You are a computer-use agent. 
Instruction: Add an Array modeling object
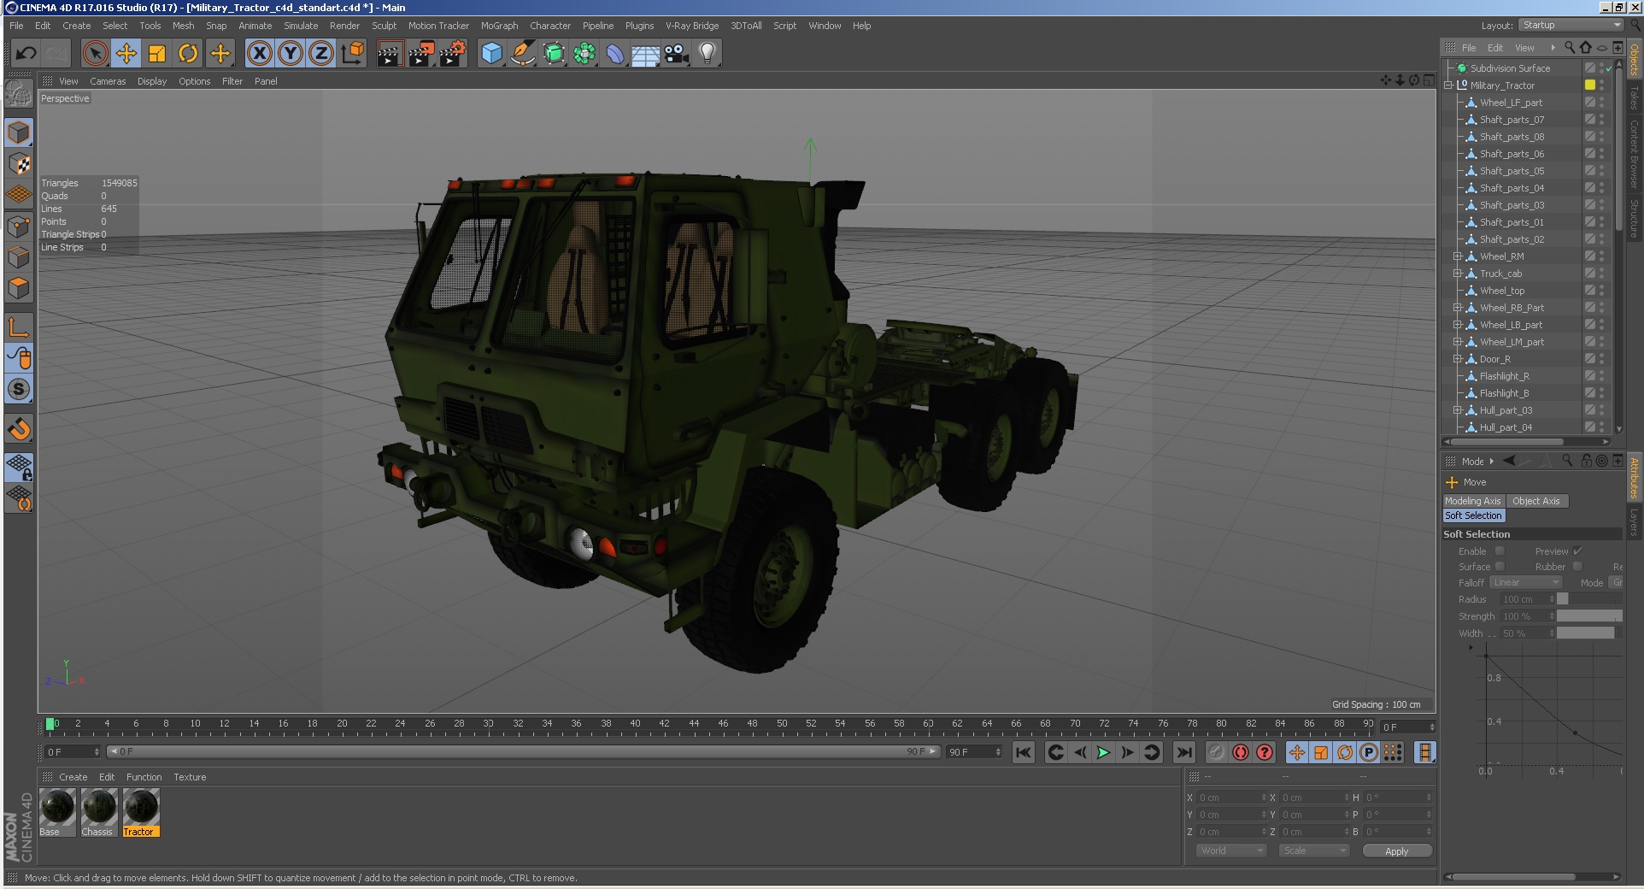[584, 53]
